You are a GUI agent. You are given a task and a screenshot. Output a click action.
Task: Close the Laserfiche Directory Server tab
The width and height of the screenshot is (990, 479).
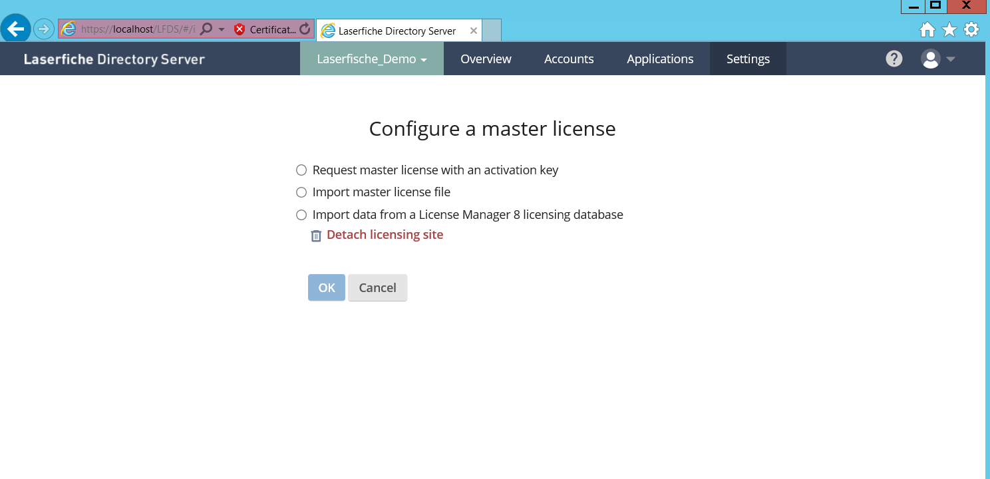tap(474, 31)
